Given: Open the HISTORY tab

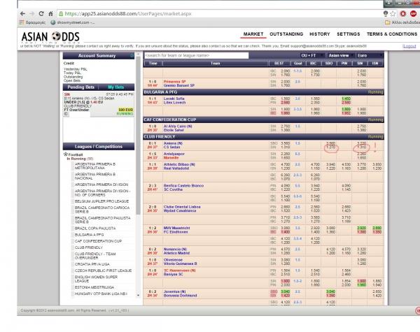Looking at the screenshot, I should tap(320, 34).
